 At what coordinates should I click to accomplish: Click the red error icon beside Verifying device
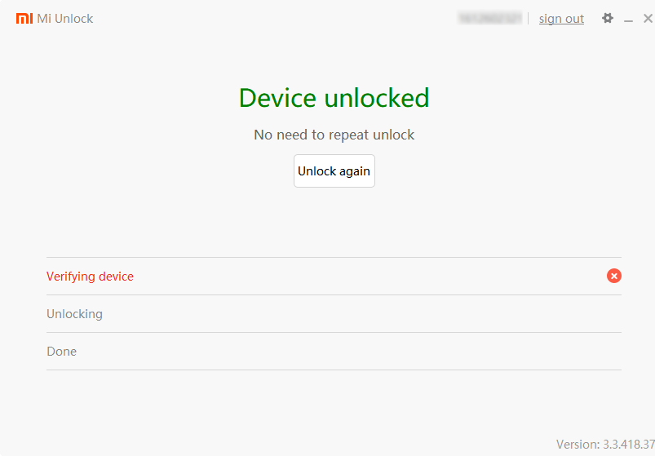[x=614, y=277]
